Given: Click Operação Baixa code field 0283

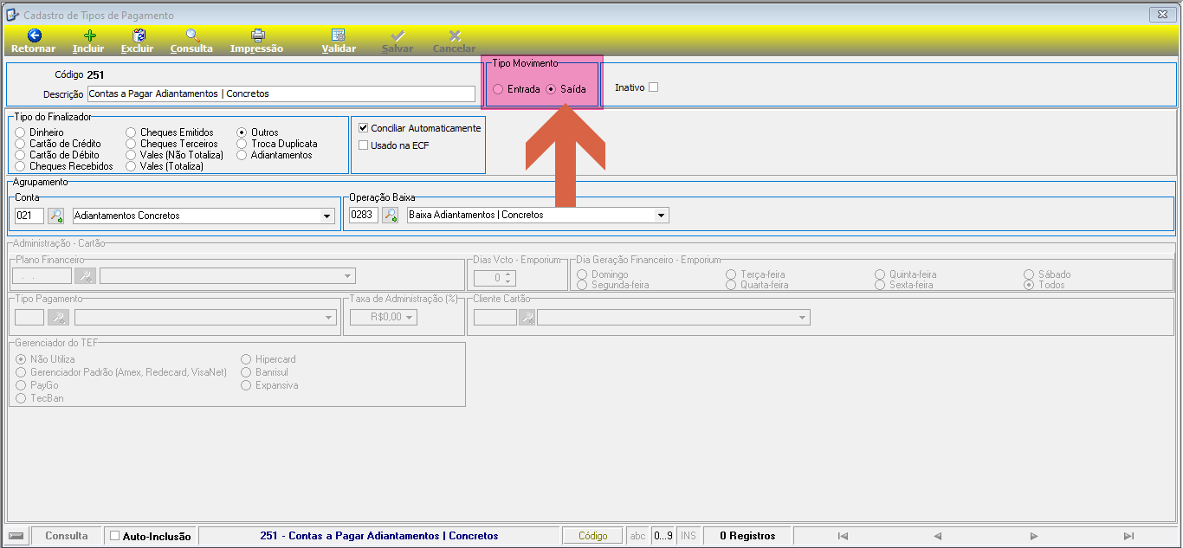Looking at the screenshot, I should click(x=364, y=215).
